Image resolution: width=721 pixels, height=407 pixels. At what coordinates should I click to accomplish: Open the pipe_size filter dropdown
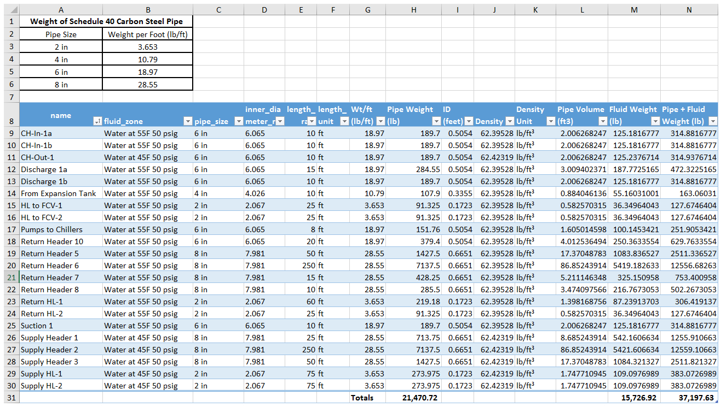tap(239, 121)
